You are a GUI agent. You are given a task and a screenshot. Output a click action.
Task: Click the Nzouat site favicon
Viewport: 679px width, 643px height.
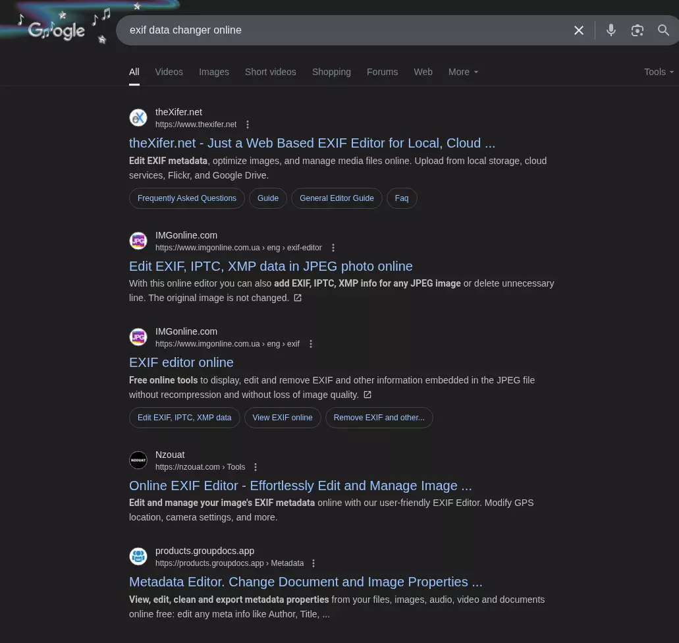coord(138,460)
